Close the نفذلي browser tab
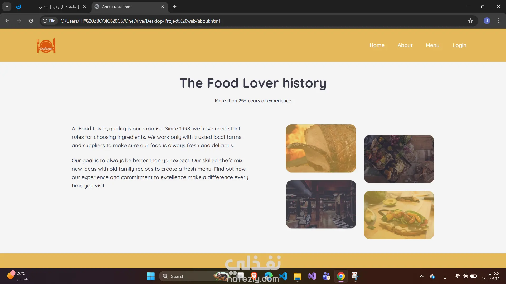 (84, 7)
